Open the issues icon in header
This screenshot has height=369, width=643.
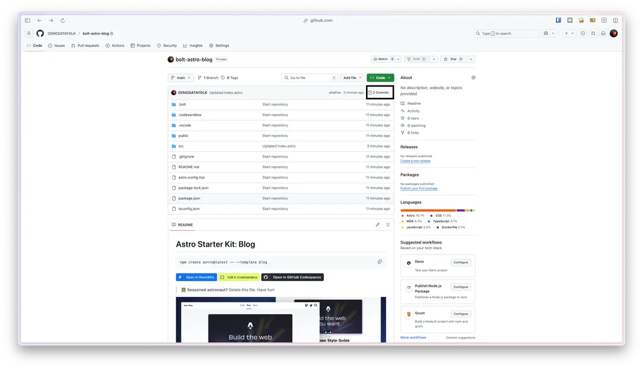(x=583, y=33)
